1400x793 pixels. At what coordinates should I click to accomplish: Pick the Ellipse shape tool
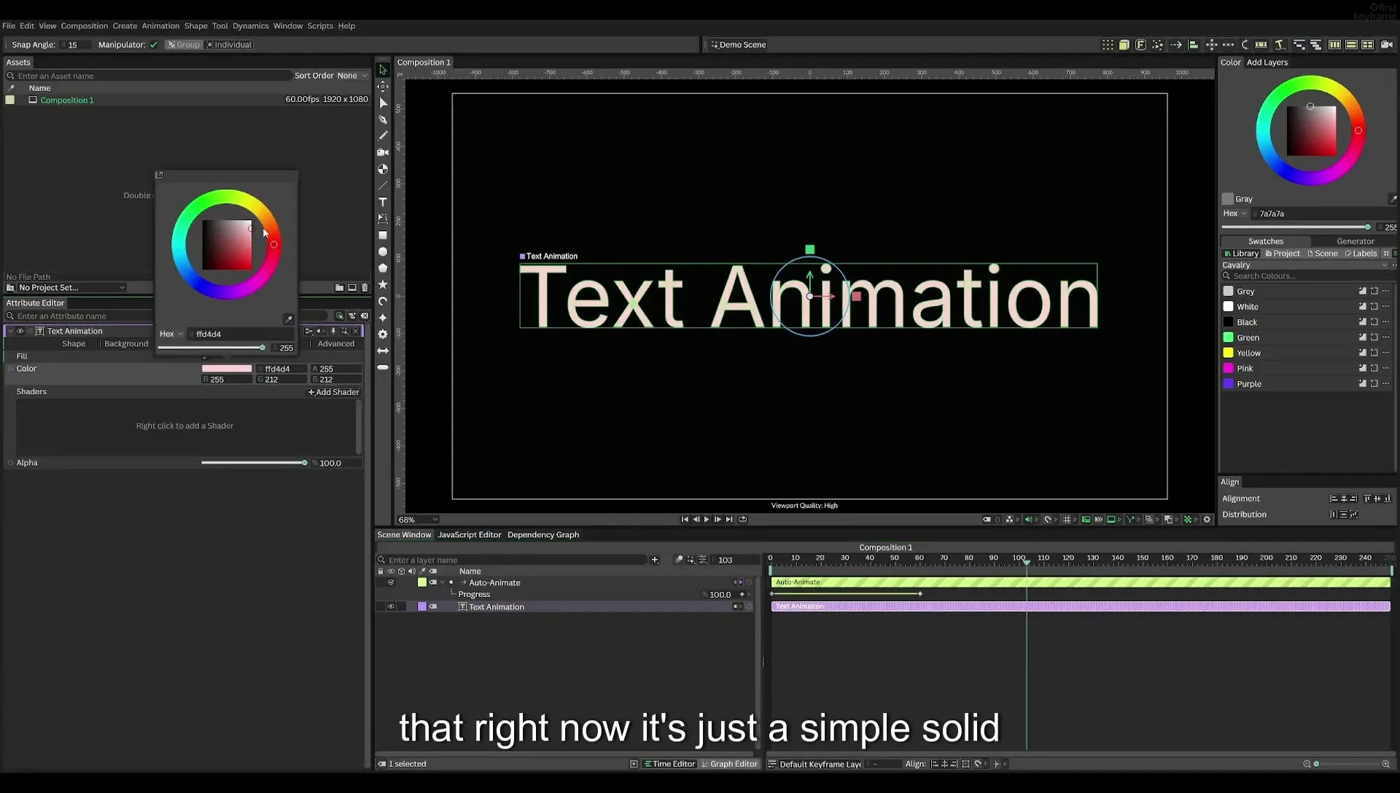pyautogui.click(x=383, y=251)
